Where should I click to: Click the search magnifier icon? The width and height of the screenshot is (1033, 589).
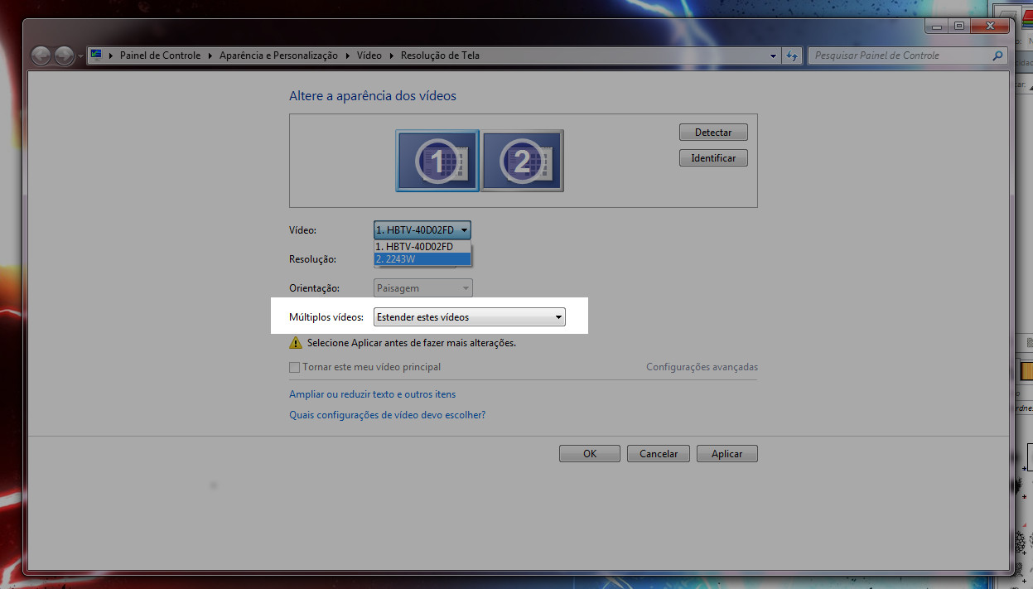point(997,56)
